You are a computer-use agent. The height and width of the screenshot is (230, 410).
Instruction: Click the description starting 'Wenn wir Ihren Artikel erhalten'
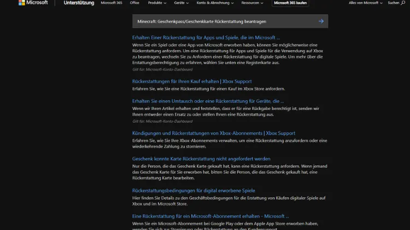226,112
